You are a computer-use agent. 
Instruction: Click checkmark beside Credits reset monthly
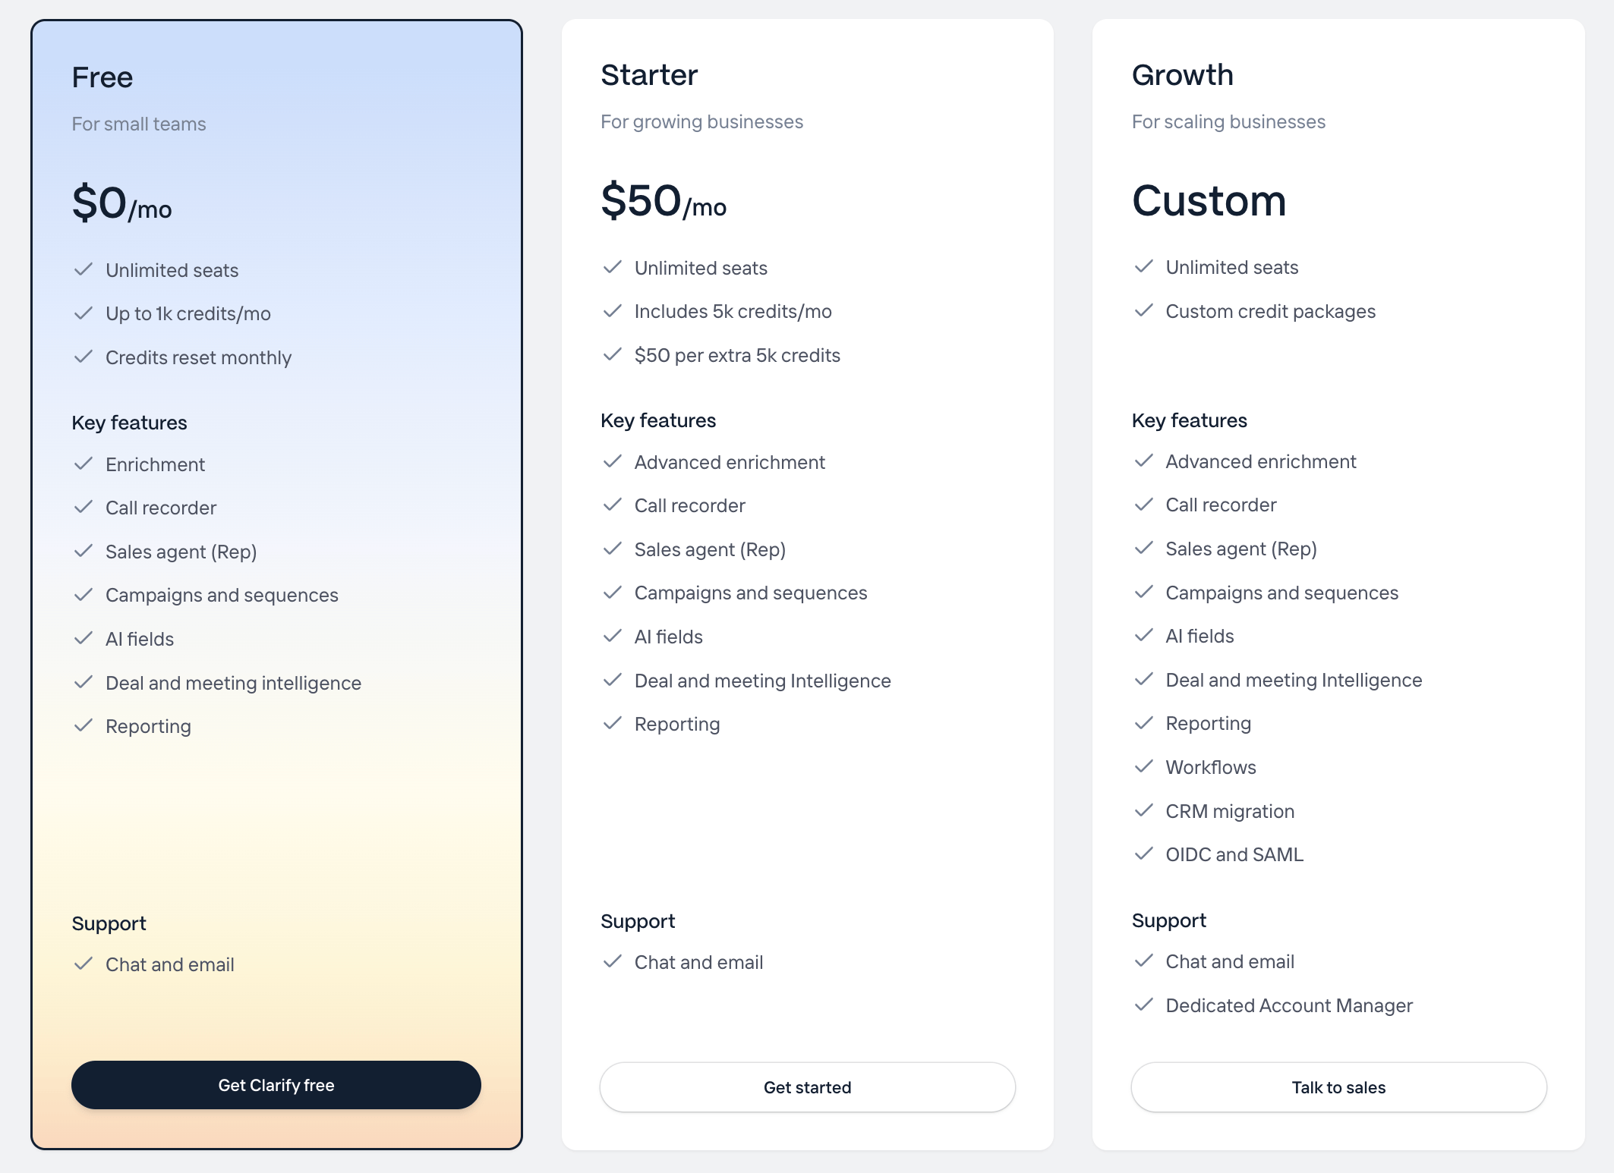coord(83,357)
